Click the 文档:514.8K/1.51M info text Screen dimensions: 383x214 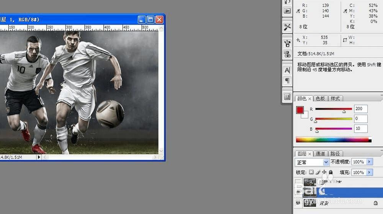pyautogui.click(x=316, y=54)
